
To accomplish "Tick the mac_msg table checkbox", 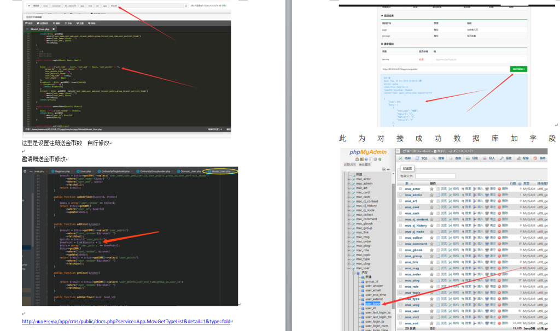I will click(x=400, y=268).
